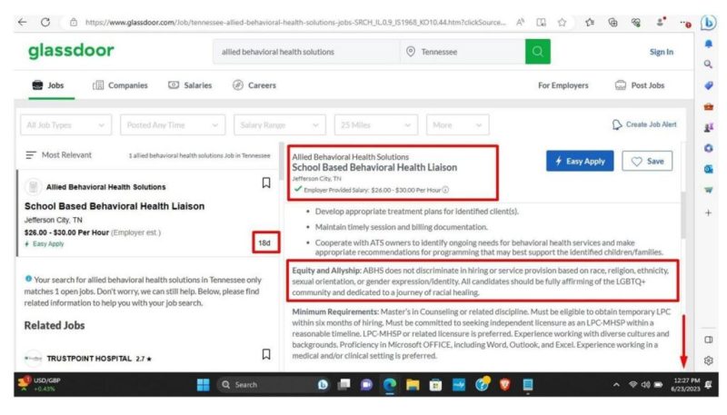Change Most Relevant sort order
Screen dimensions: 727x415
click(x=59, y=154)
